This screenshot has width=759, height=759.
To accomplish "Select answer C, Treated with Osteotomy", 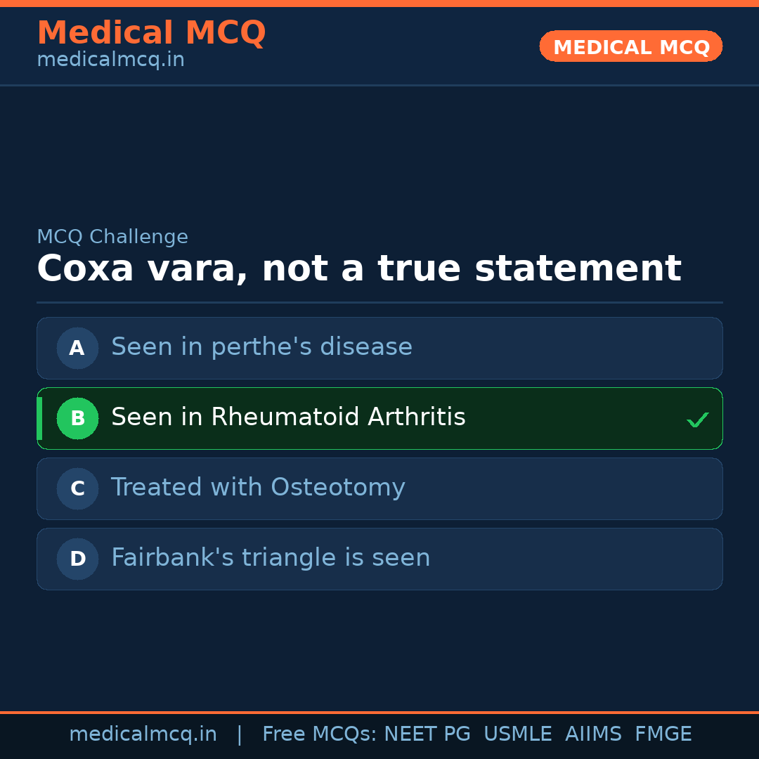I will pos(379,488).
